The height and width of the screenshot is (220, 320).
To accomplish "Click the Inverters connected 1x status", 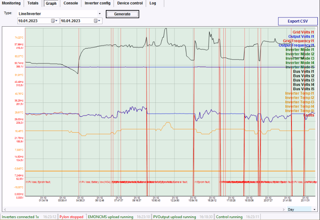I will point(20,217).
